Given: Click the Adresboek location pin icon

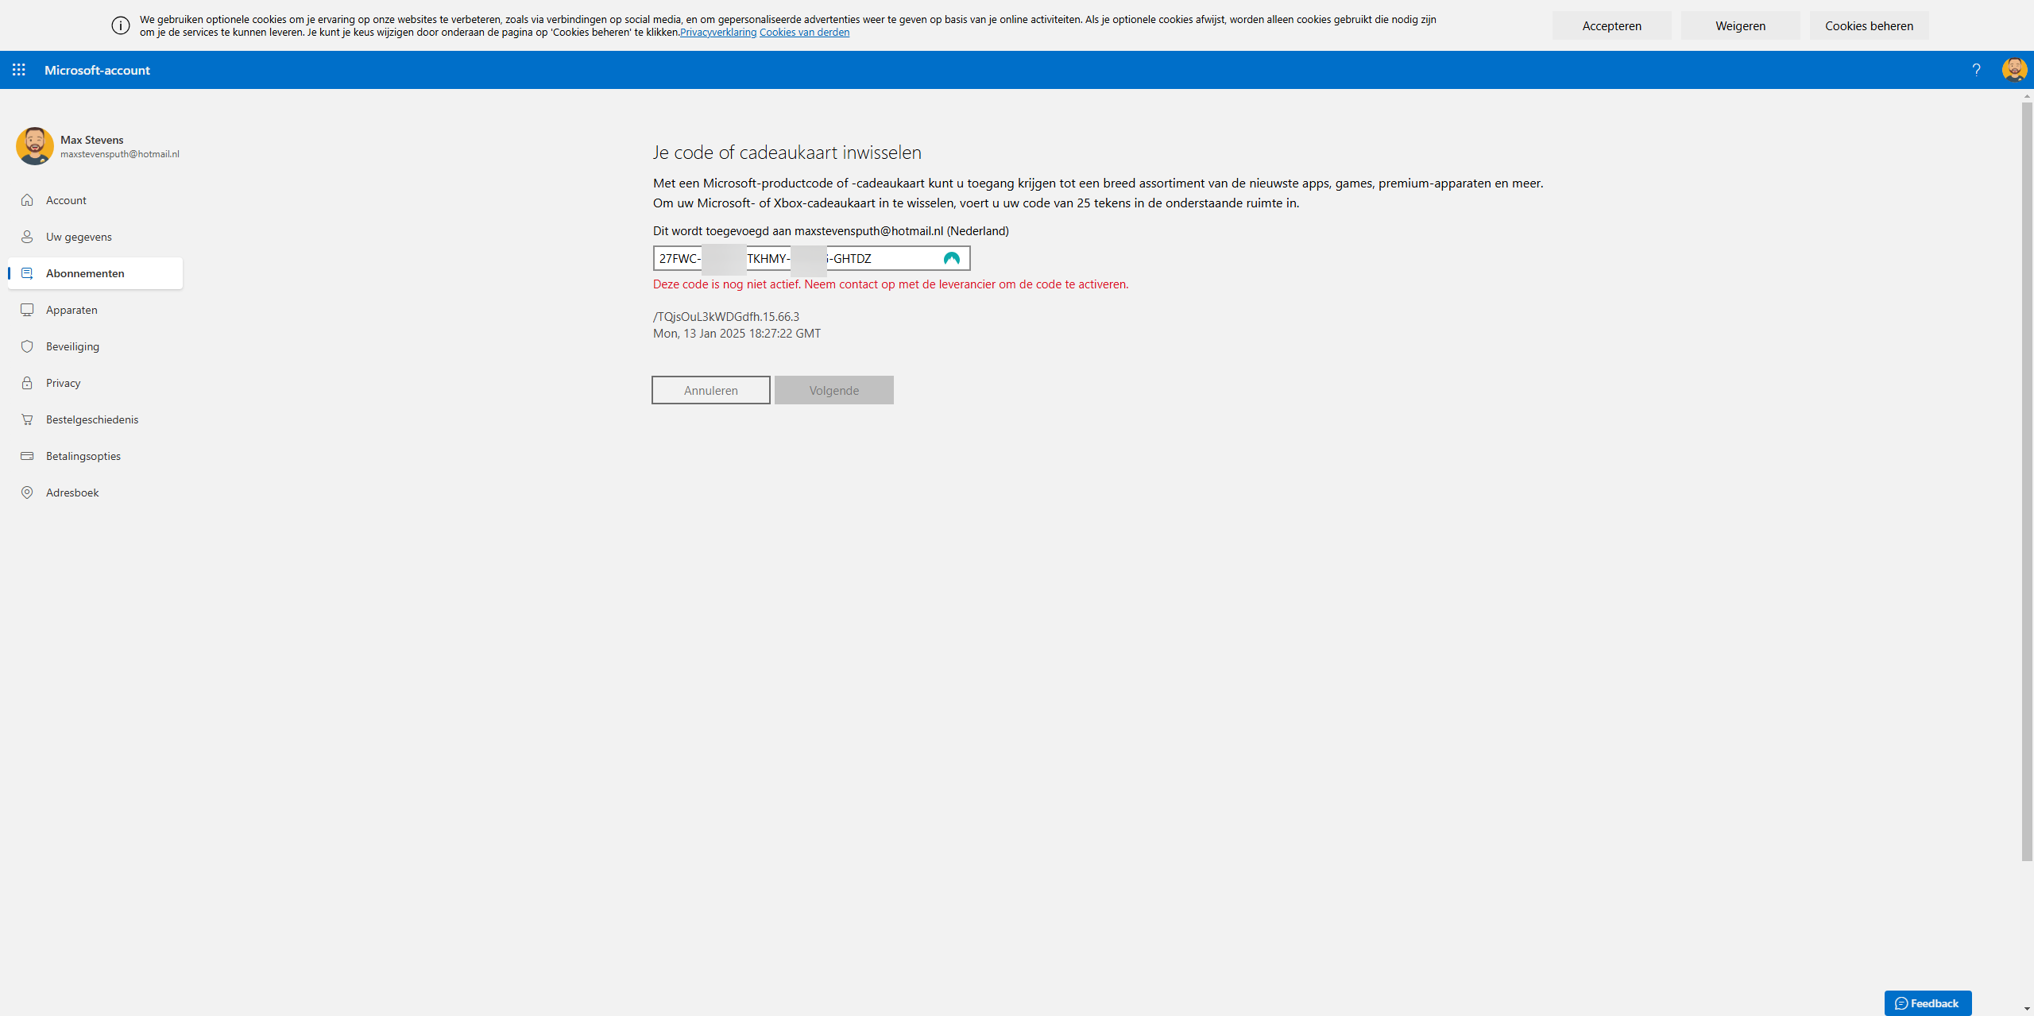Looking at the screenshot, I should coord(27,493).
